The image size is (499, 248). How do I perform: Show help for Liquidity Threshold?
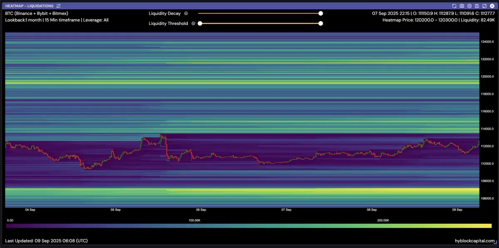click(193, 24)
